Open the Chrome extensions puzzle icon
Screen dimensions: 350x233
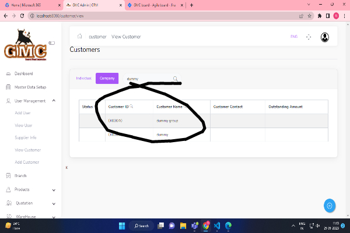[319, 16]
